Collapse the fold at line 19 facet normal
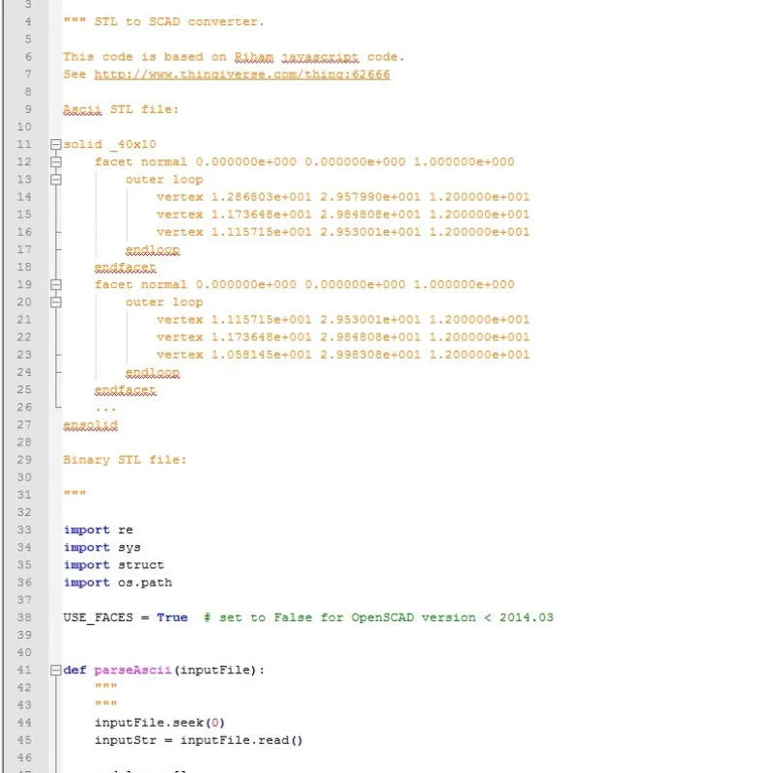The height and width of the screenshot is (773, 773). (x=56, y=284)
